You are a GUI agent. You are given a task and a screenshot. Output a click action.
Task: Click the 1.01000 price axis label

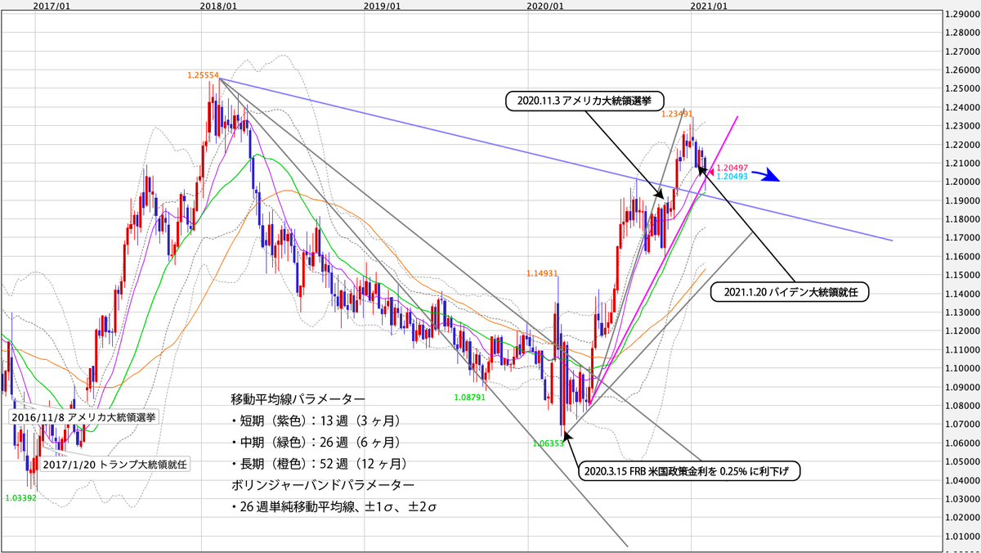click(x=961, y=537)
